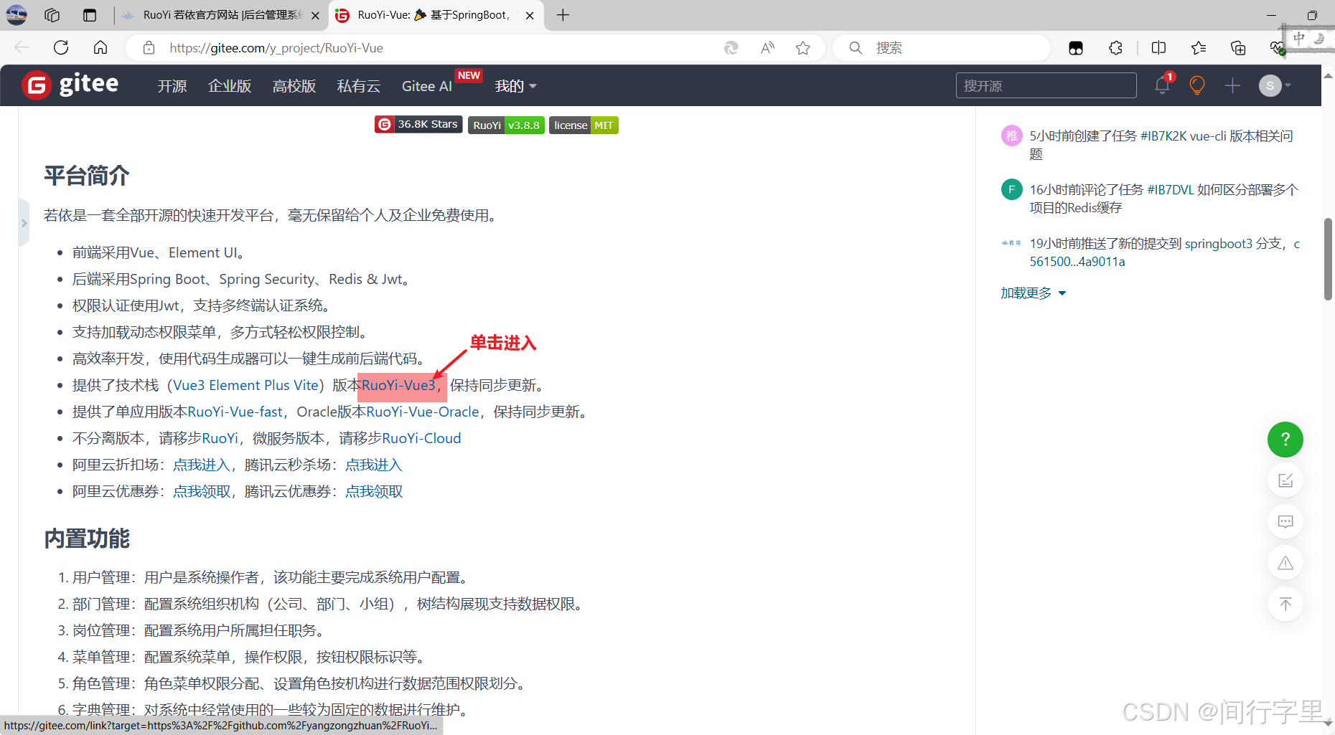Open the floating chat comment icon

pos(1285,521)
